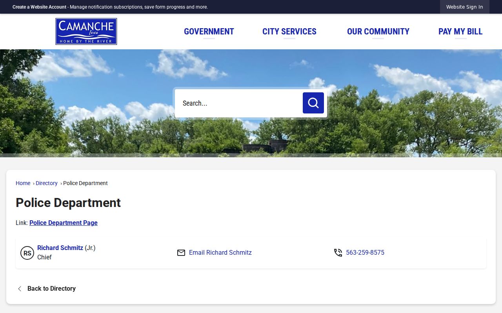Screen dimensions: 502x313
Task: Click the Police Department heading
Action: click(68, 203)
